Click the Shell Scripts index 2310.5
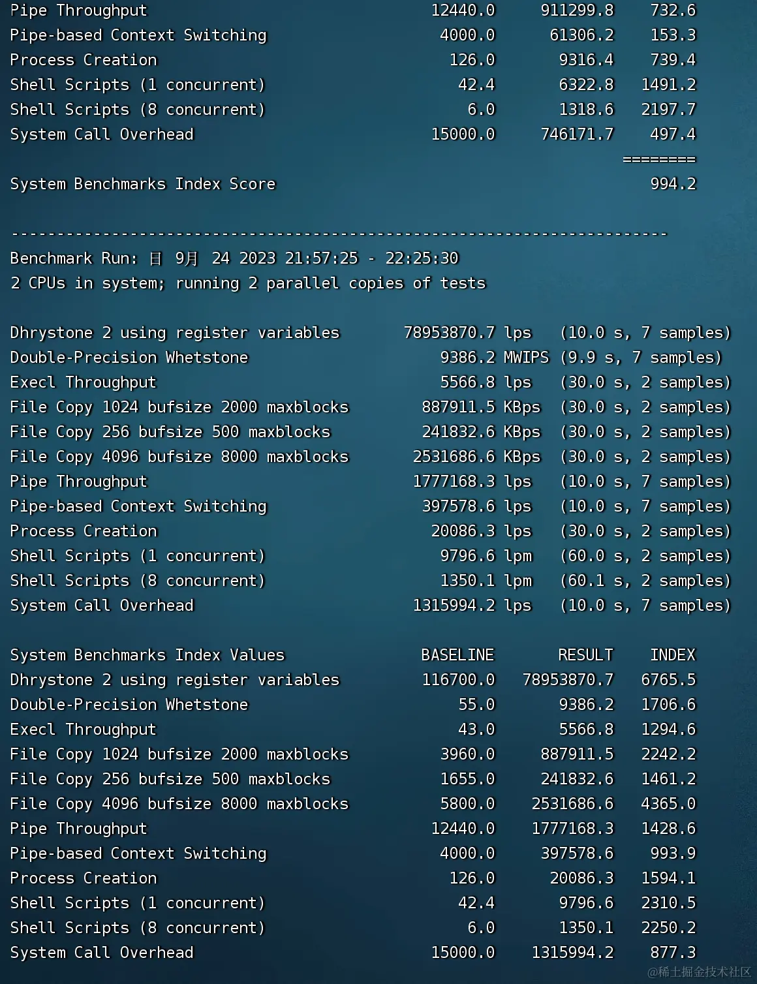The width and height of the screenshot is (757, 984). pos(668,903)
